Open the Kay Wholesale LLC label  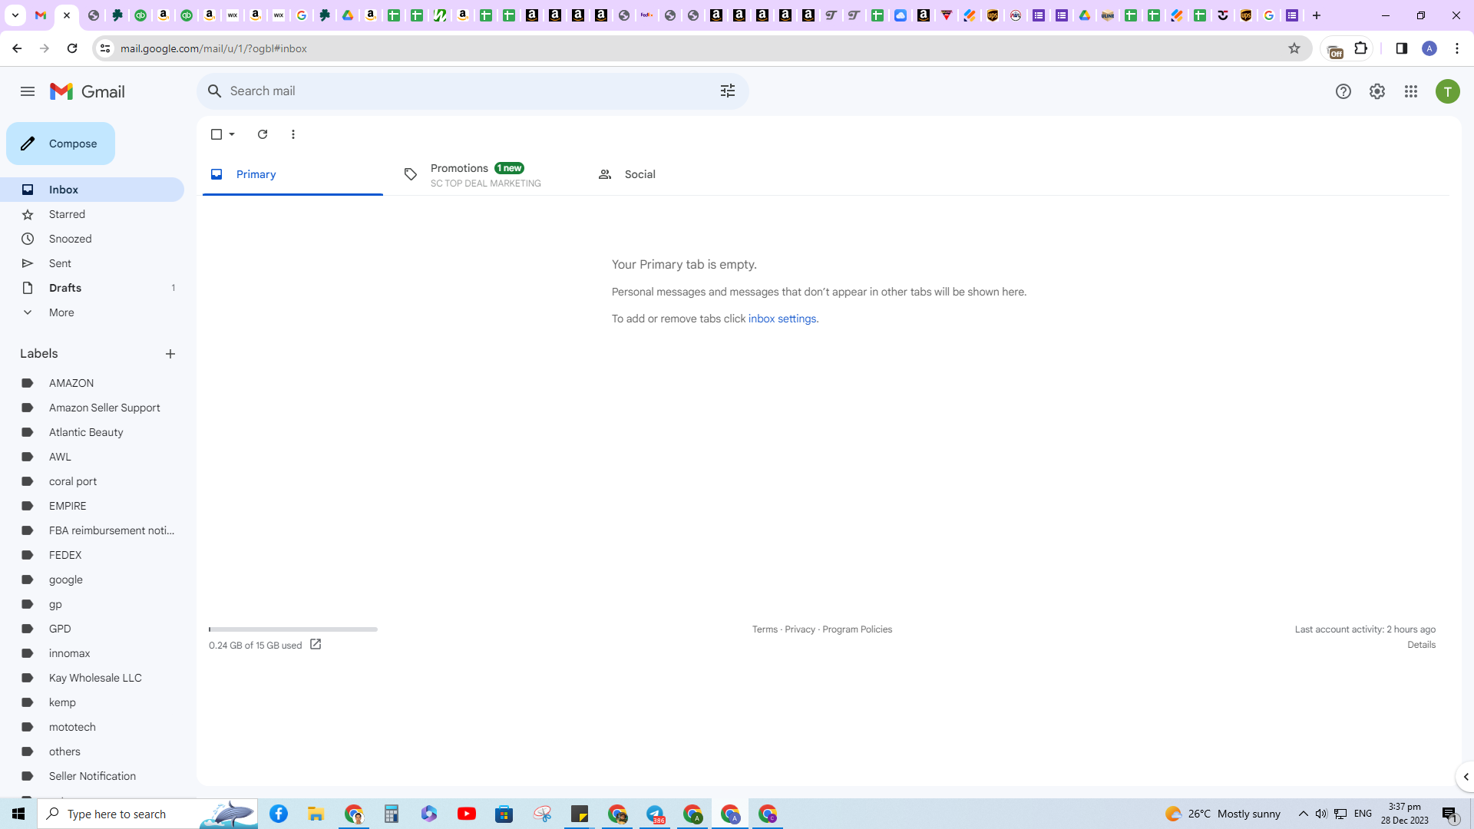click(92, 678)
